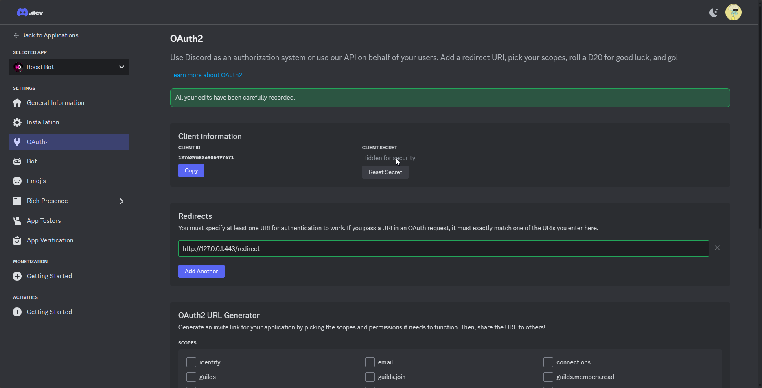Click the Emojis smiley icon
762x388 pixels.
[x=17, y=181]
